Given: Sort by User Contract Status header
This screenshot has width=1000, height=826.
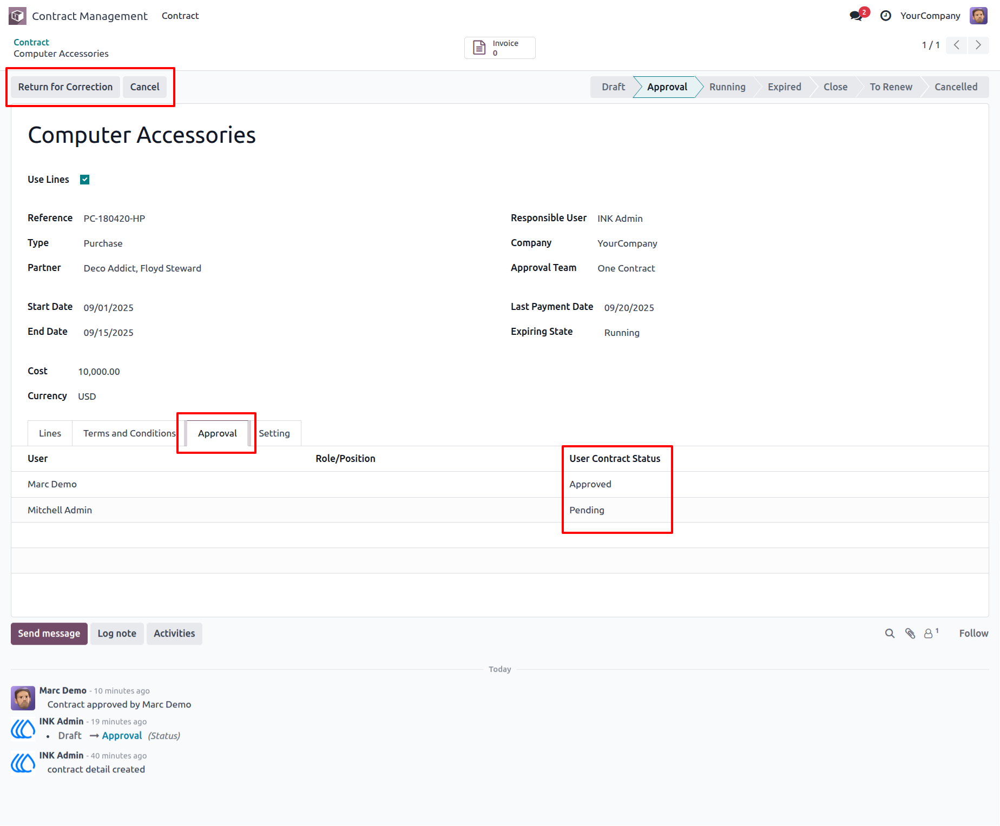Looking at the screenshot, I should coord(615,459).
